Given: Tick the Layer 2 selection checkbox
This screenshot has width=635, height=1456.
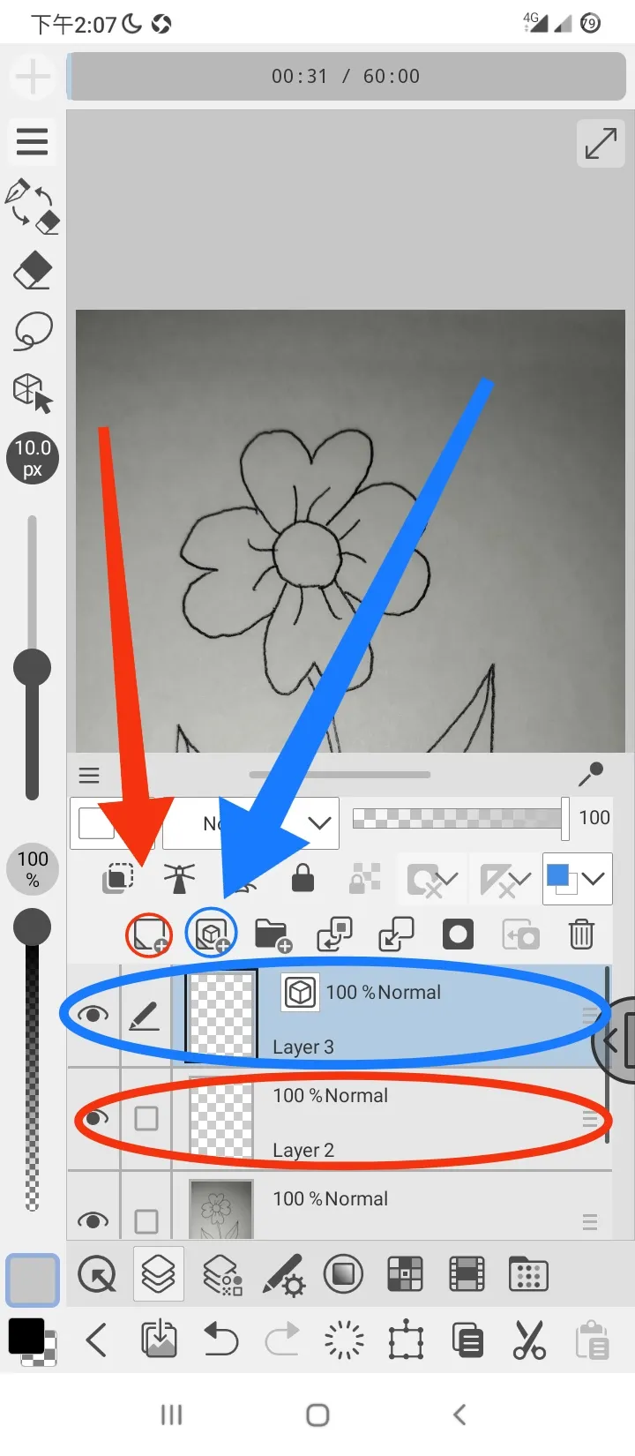Looking at the screenshot, I should tap(146, 1118).
